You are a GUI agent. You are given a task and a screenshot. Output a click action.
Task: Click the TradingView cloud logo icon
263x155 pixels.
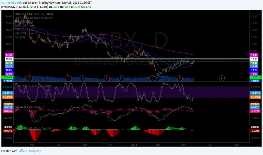[22, 151]
